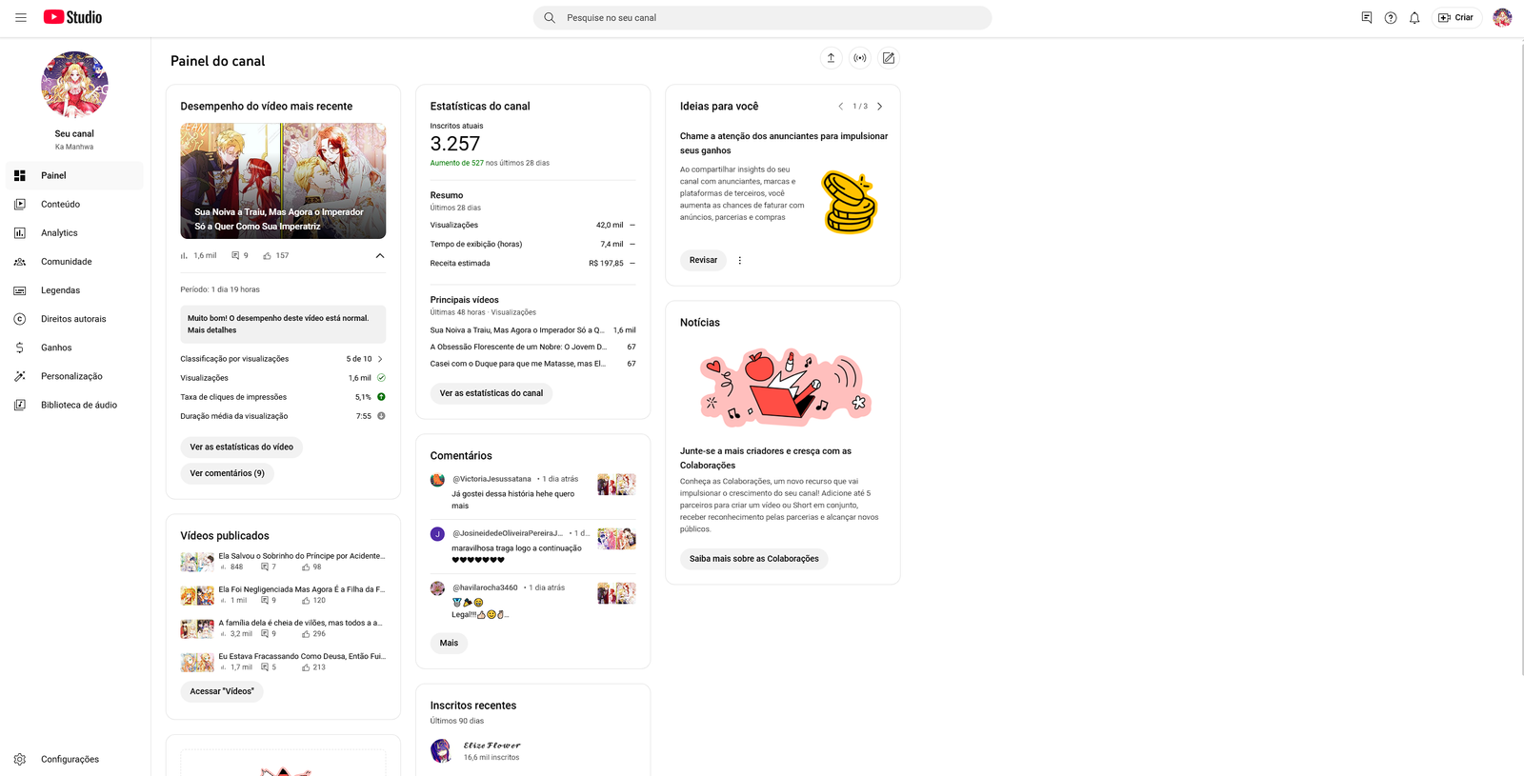Click the Biblioteca de áudio icon
The image size is (1524, 776).
(20, 405)
